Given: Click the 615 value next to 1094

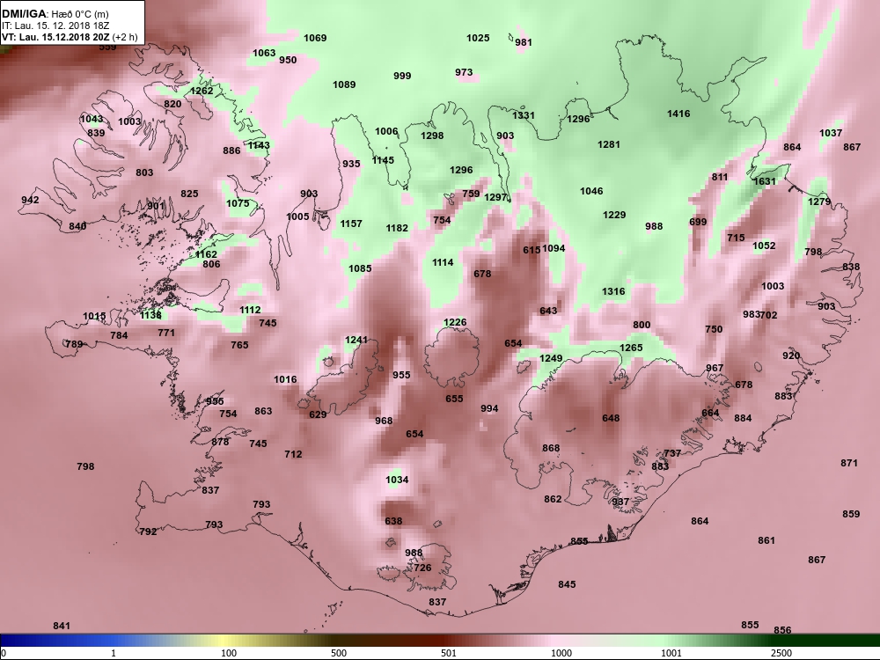Looking at the screenshot, I should tap(532, 250).
